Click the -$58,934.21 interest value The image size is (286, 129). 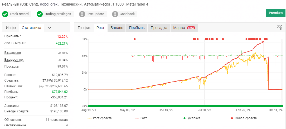pos(60,97)
